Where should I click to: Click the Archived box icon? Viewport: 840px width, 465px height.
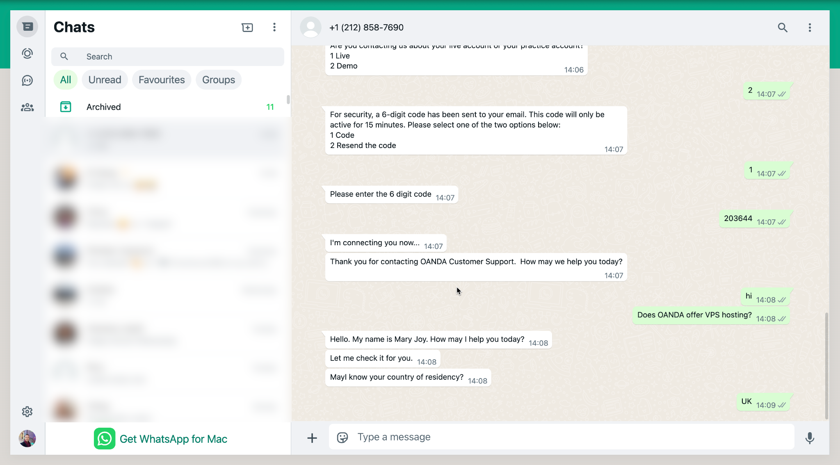[x=66, y=107]
